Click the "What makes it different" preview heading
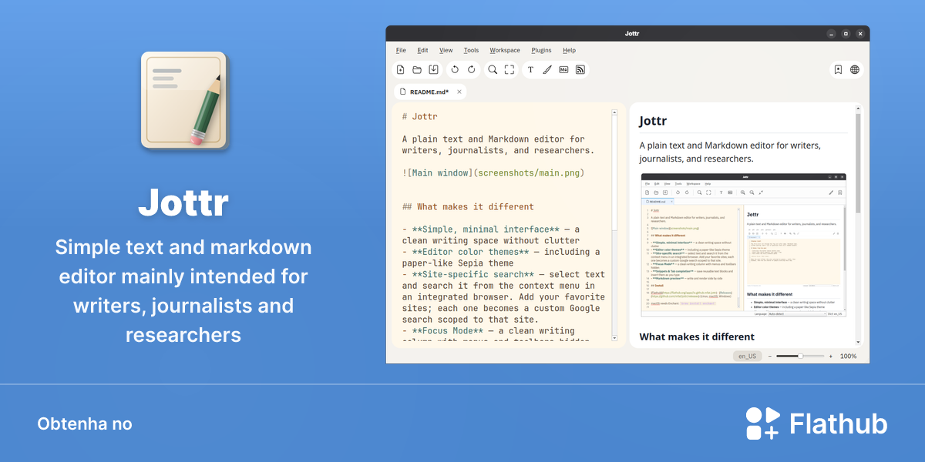 coord(697,336)
